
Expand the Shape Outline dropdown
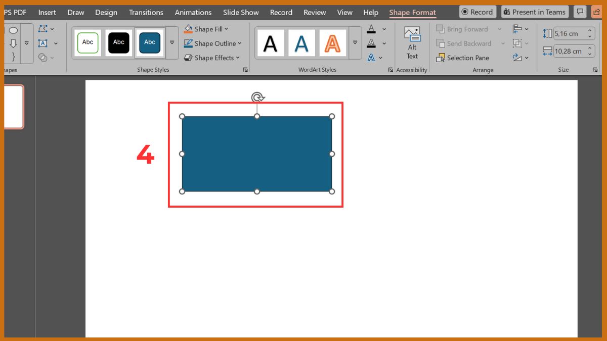pyautogui.click(x=239, y=43)
